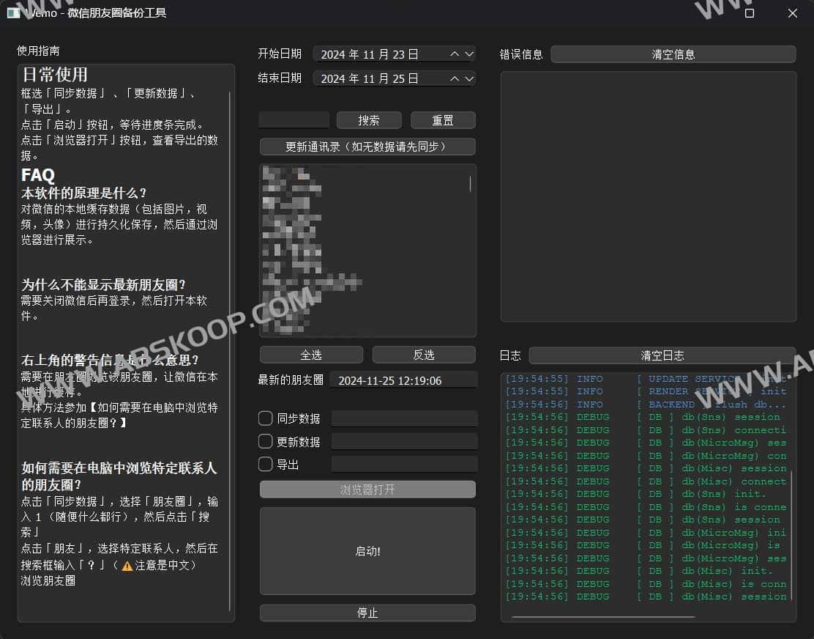The image size is (814, 639).
Task: Stop the process with 停止
Action: point(367,613)
